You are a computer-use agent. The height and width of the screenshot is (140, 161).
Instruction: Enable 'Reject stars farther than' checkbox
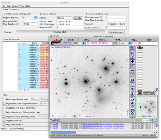tap(4, 99)
